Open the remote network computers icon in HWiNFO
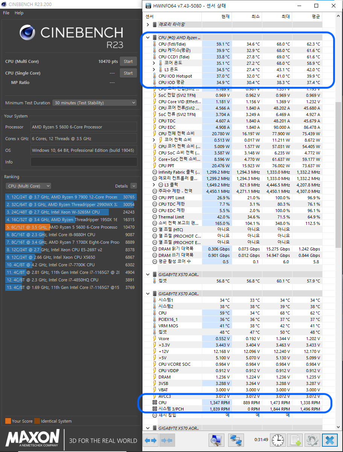This screenshot has height=452, width=343. [236, 440]
